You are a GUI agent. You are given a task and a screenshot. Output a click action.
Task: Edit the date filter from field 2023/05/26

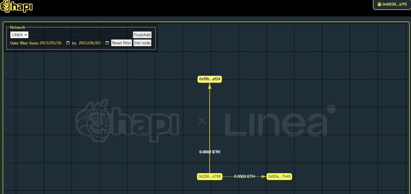pos(55,43)
